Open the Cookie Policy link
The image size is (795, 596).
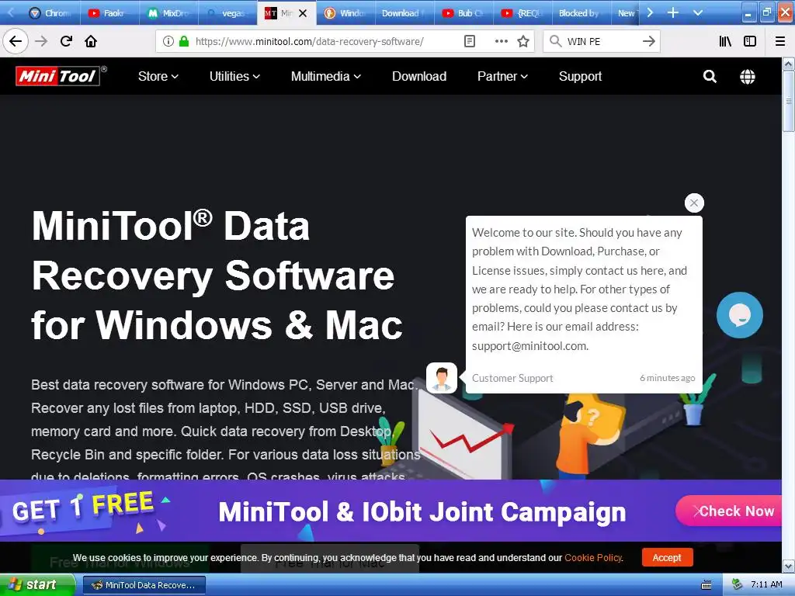coord(593,557)
